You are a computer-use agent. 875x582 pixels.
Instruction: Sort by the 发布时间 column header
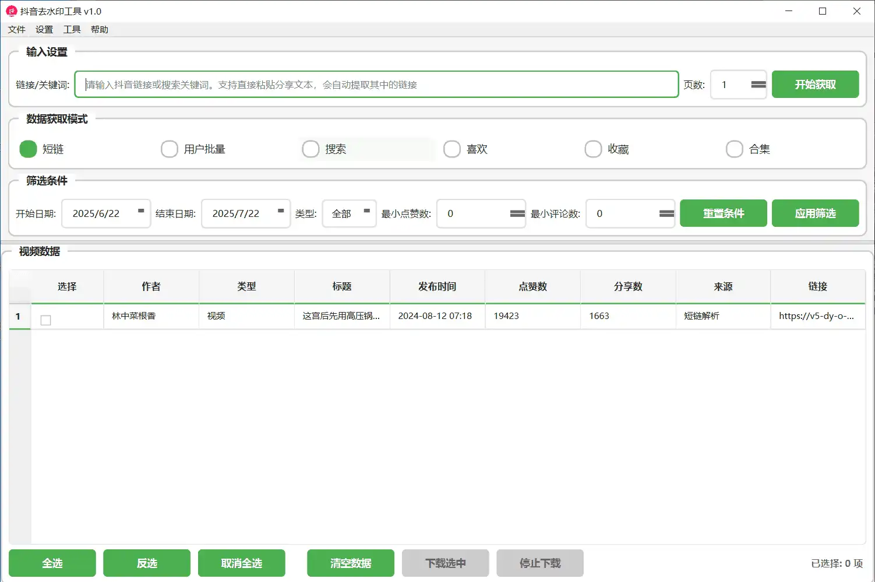[437, 286]
